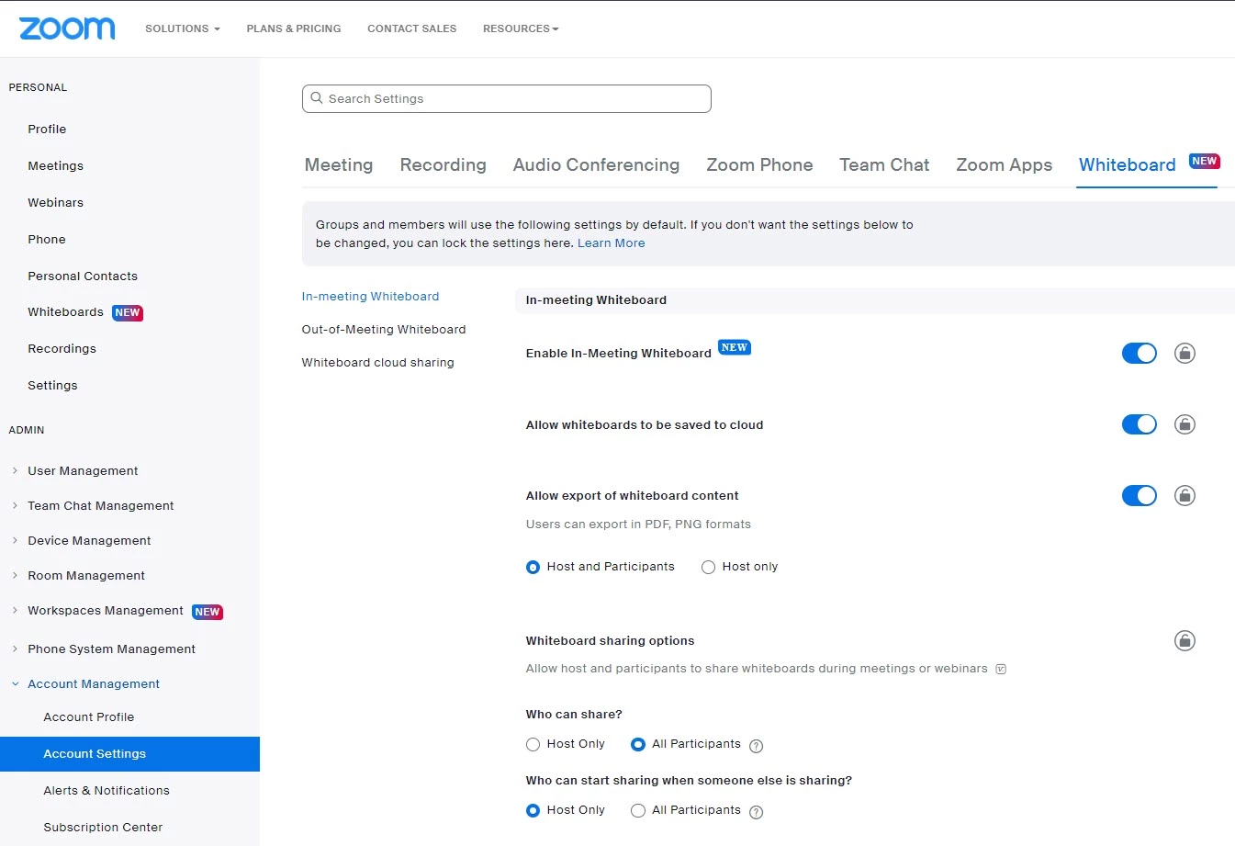Click the Learn More link
The height and width of the screenshot is (846, 1235).
[x=611, y=243]
